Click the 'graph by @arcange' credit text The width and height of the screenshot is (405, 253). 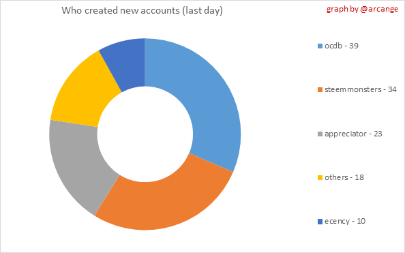click(362, 10)
